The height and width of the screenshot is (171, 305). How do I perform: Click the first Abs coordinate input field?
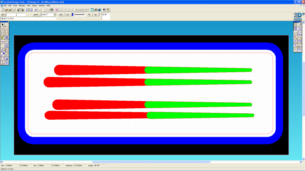pyautogui.click(x=11, y=14)
